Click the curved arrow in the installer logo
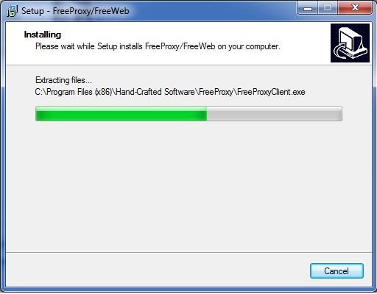 [340, 51]
